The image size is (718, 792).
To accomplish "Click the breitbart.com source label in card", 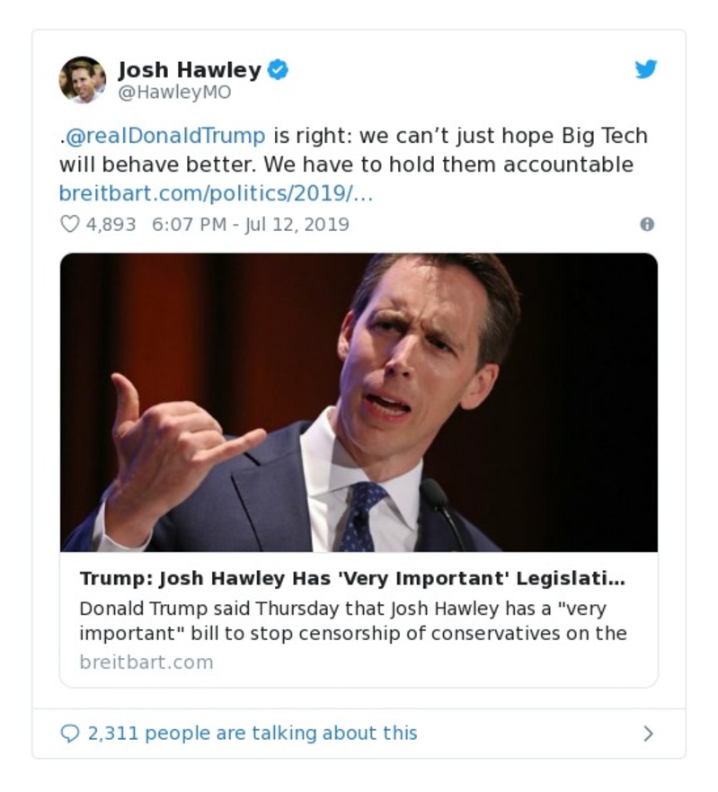I will [x=146, y=662].
